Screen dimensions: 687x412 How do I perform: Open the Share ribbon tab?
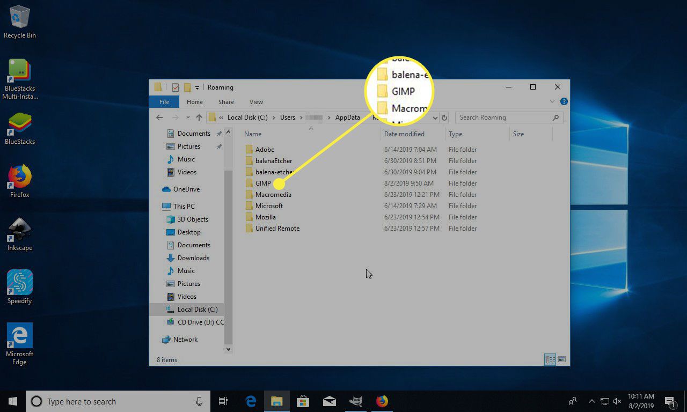coord(226,102)
